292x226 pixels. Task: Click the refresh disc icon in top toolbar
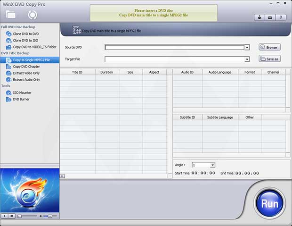pyautogui.click(x=32, y=15)
